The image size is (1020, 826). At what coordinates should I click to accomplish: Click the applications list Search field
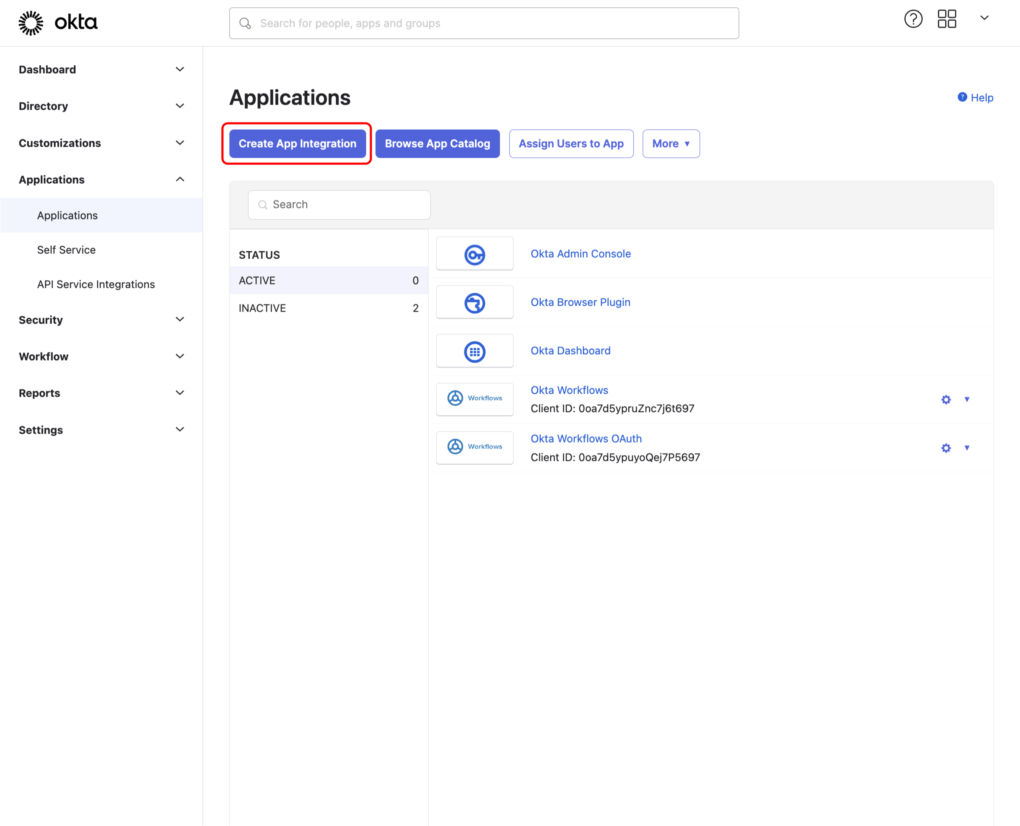tap(339, 204)
